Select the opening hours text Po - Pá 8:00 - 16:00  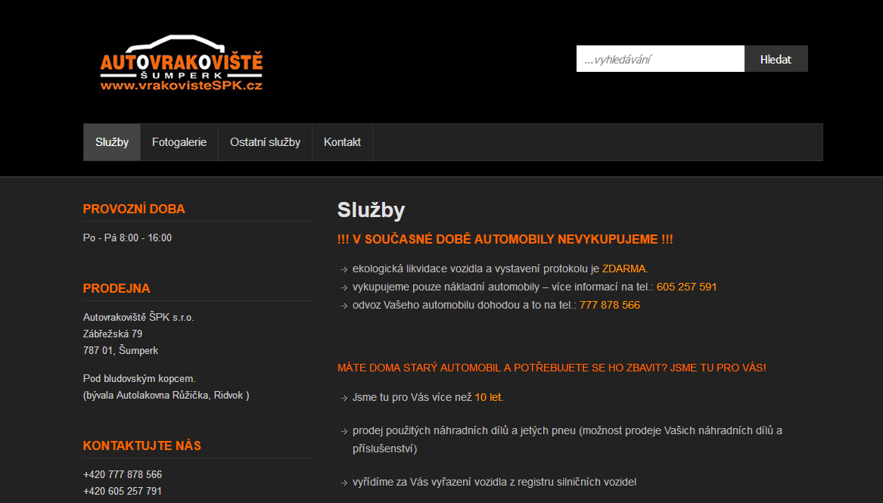(127, 238)
